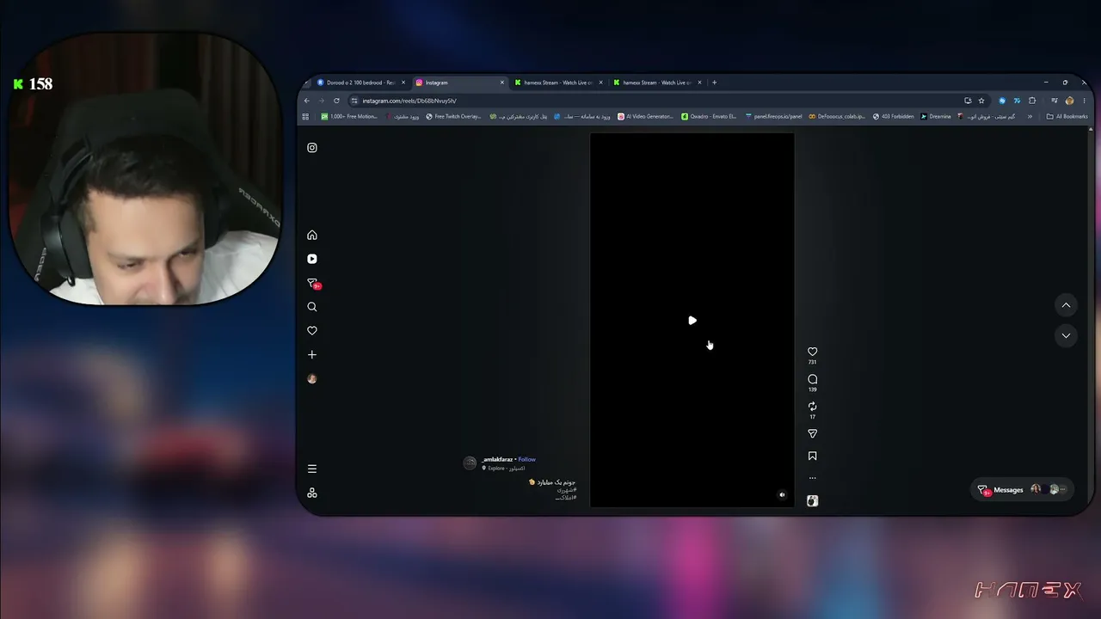This screenshot has width=1101, height=619.
Task: Go to previous reel with up arrow
Action: point(1066,305)
